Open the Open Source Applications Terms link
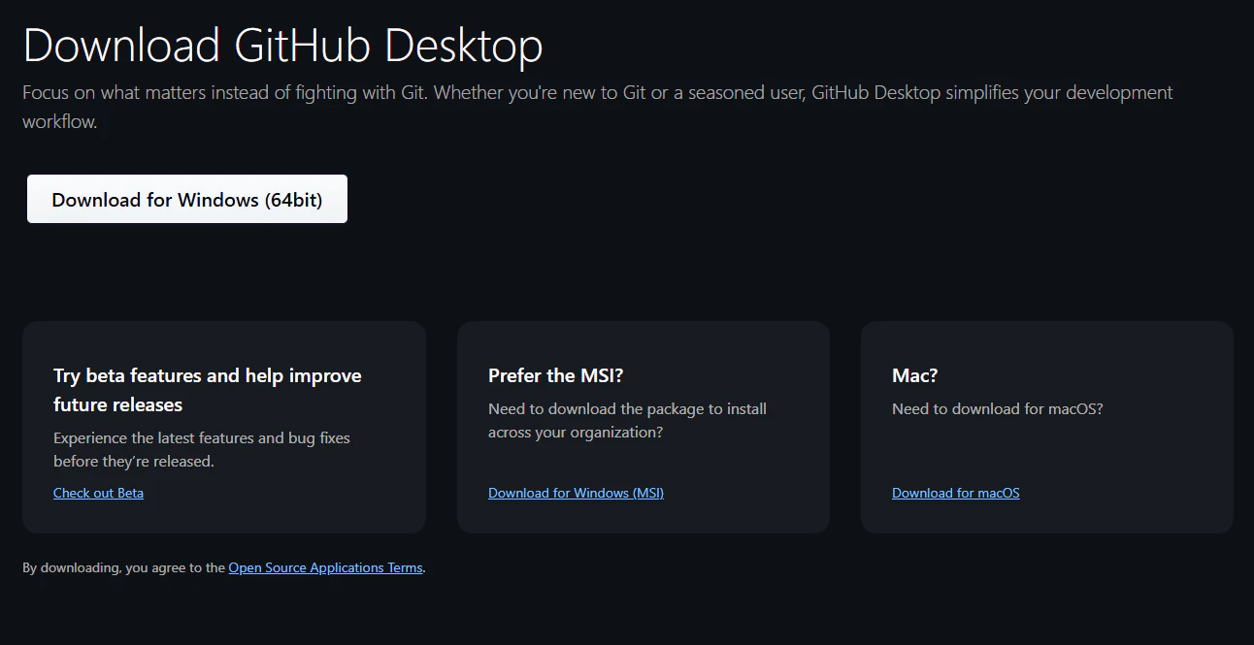This screenshot has height=645, width=1254. [325, 567]
